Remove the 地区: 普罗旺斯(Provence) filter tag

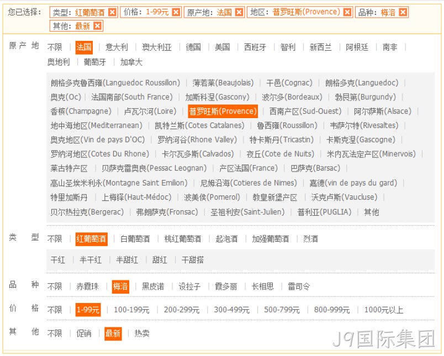347,13
